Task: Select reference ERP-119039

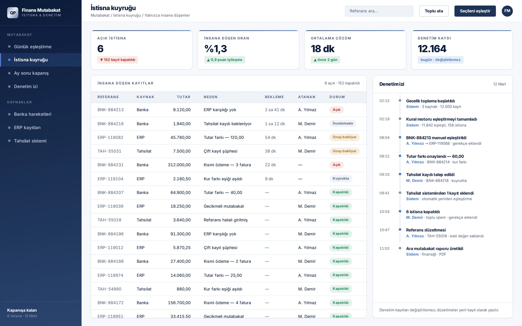Action: coord(111,206)
